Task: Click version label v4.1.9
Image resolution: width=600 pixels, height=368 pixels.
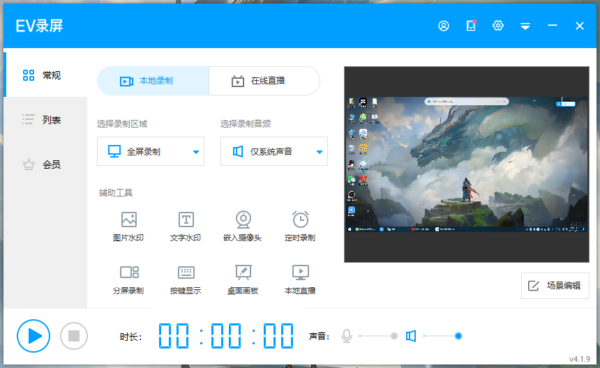Action: [x=579, y=359]
